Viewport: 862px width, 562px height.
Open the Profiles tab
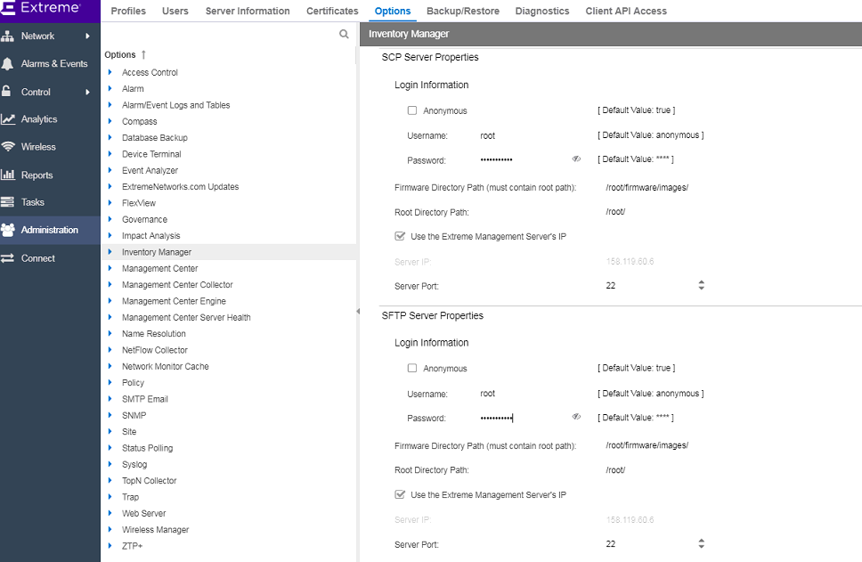[128, 11]
